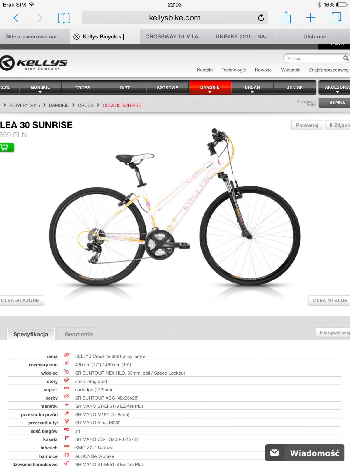Reload the kellysbike.com page
The height and width of the screenshot is (466, 350).
pyautogui.click(x=261, y=18)
